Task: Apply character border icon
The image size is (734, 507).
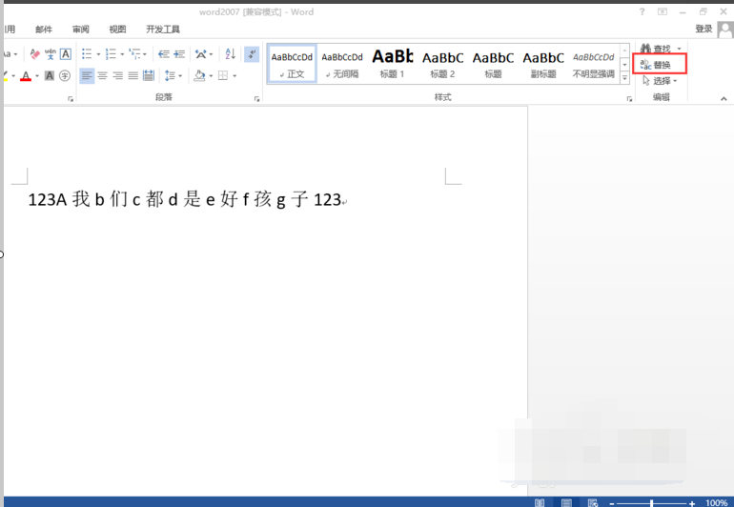Action: pos(66,54)
